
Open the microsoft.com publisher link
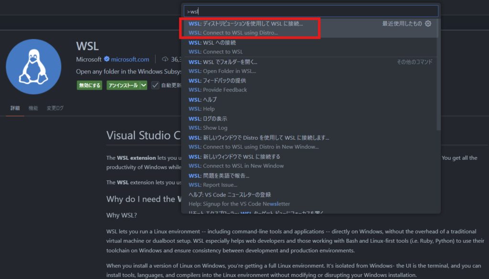pyautogui.click(x=130, y=60)
